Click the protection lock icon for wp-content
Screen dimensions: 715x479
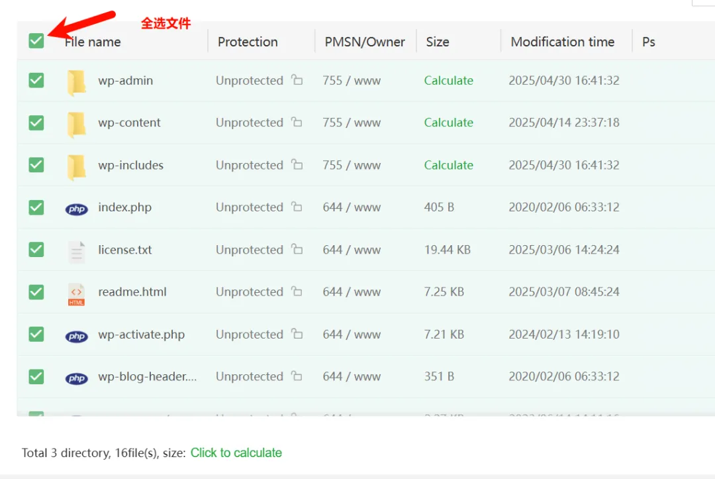pos(297,121)
